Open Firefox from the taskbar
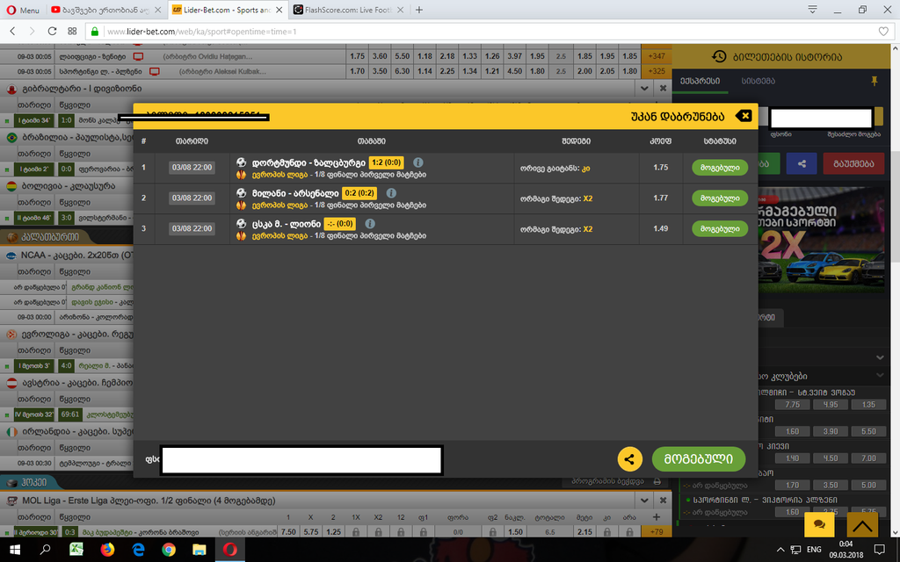Screen dimensions: 900x562 click(x=107, y=550)
